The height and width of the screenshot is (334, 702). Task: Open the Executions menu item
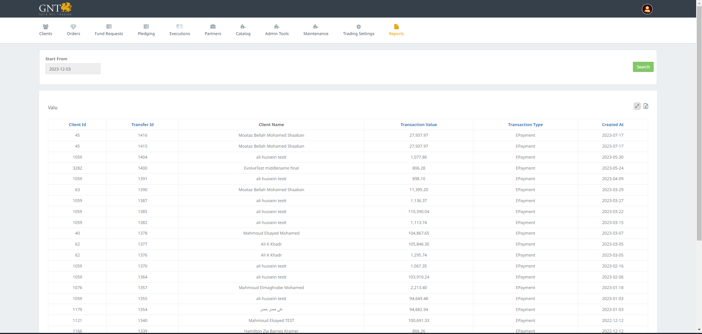180,30
